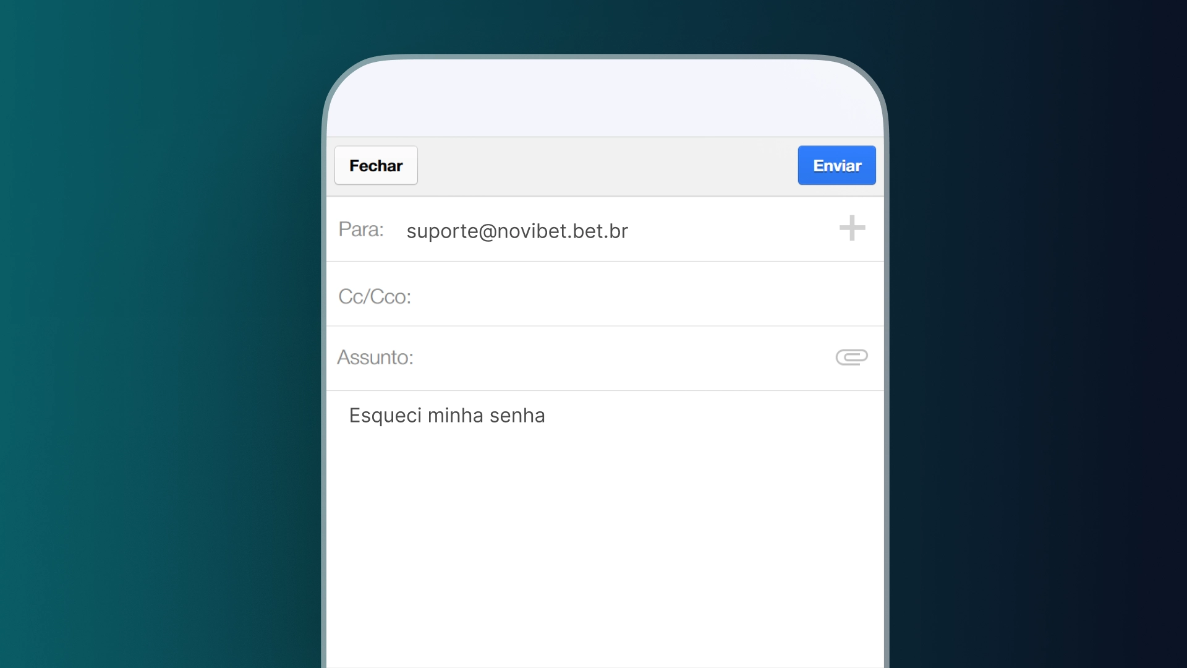Tap the plus icon to add recipient
Screen dimensions: 1187x668
click(852, 228)
